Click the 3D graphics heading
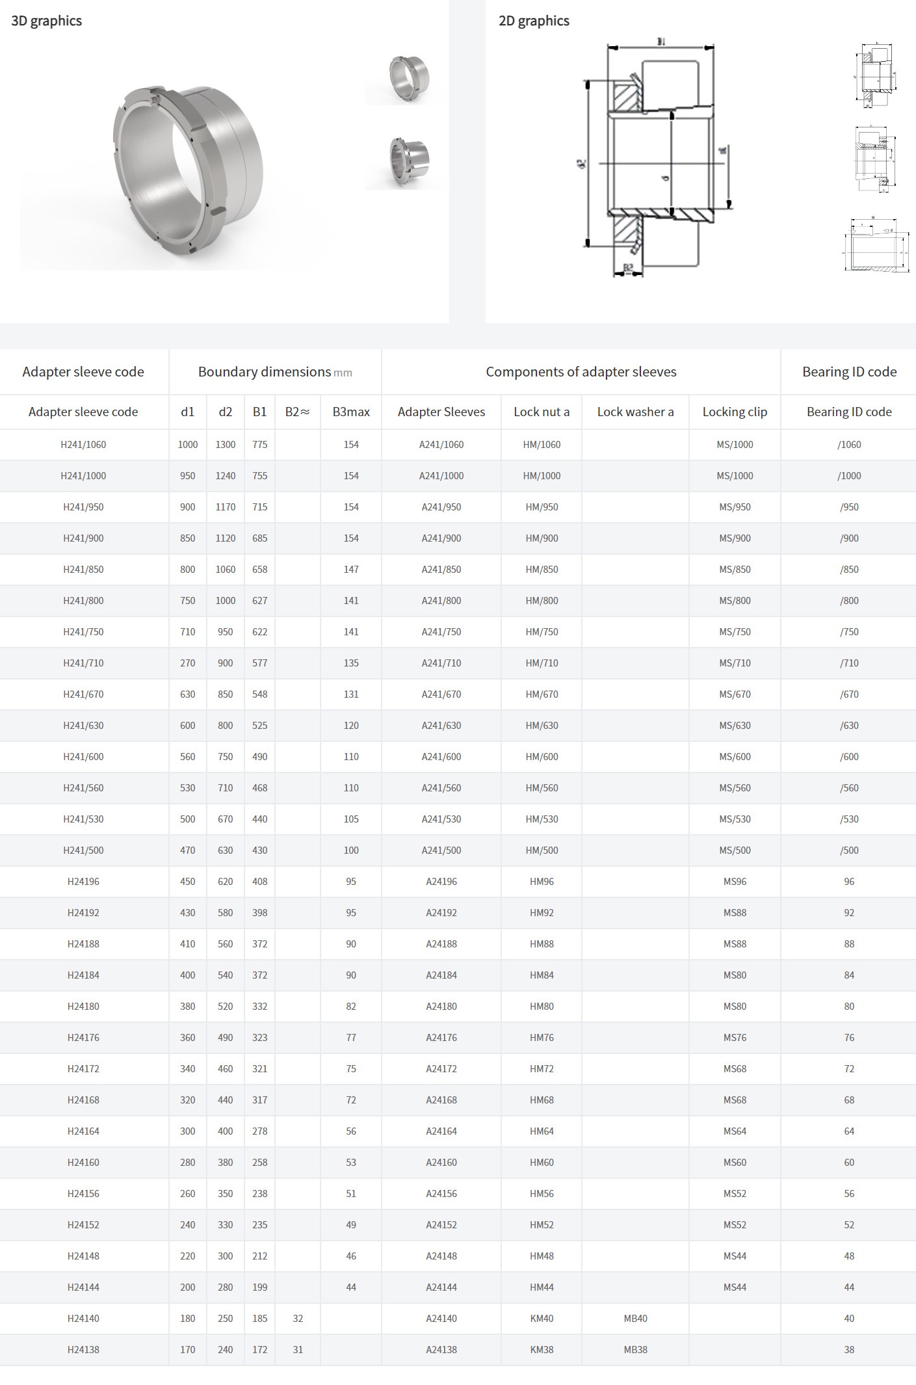 click(47, 21)
